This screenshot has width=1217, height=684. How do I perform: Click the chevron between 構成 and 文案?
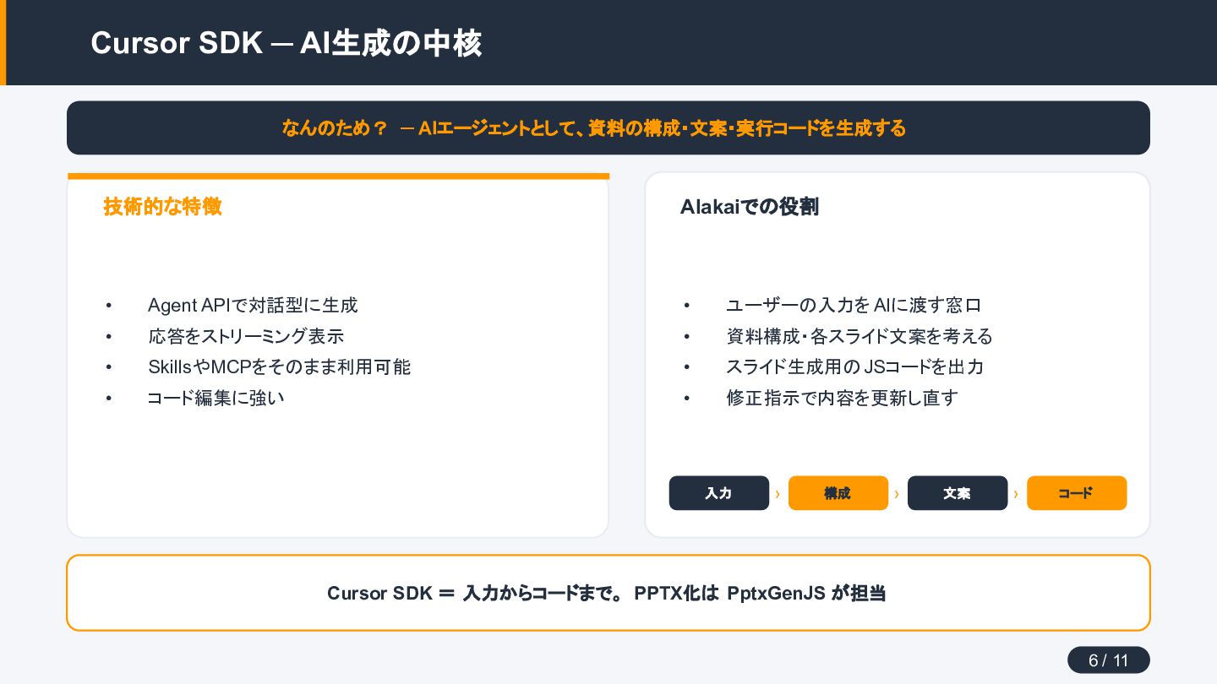(x=897, y=494)
